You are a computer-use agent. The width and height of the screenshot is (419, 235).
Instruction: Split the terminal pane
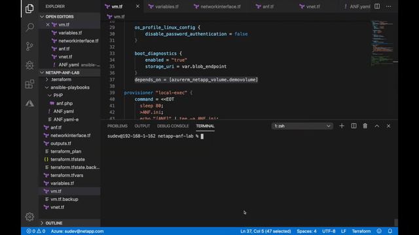[x=354, y=126]
